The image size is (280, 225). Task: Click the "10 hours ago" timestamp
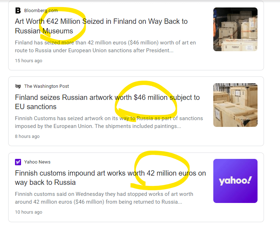tap(29, 212)
